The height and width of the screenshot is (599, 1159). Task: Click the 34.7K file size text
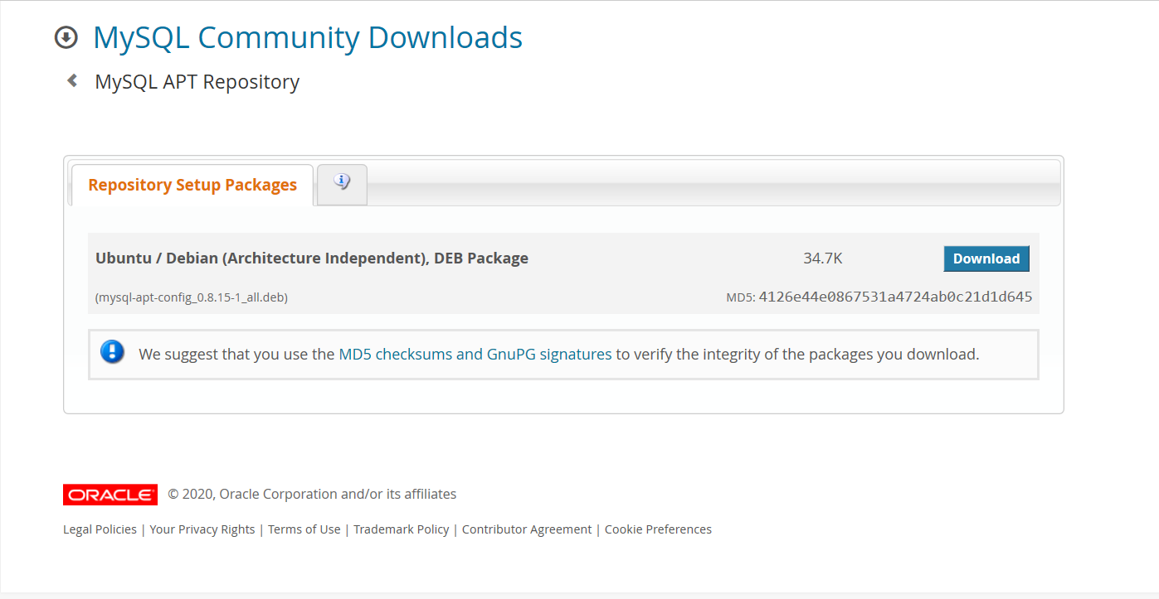click(x=823, y=258)
